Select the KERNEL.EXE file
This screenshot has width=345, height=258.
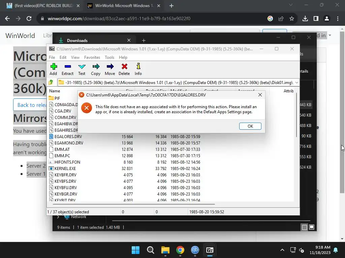[65, 169]
